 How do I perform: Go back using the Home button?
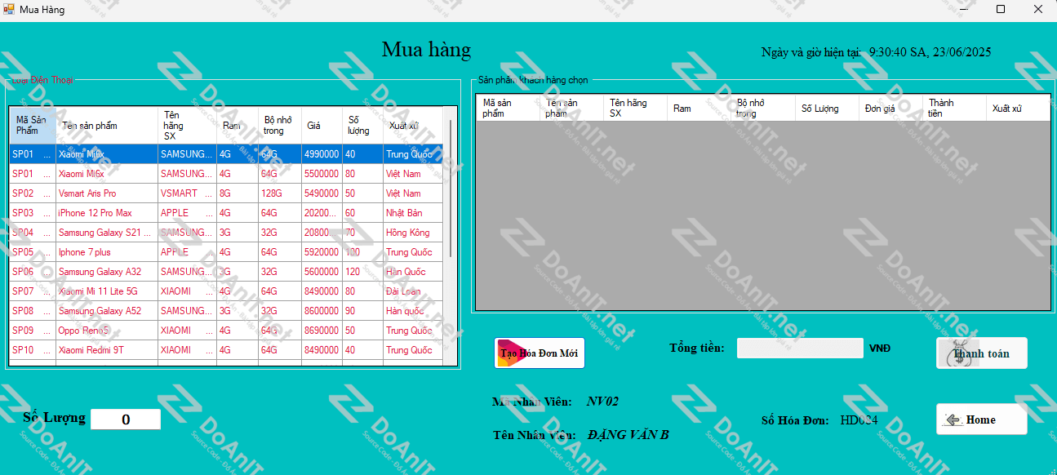point(981,420)
